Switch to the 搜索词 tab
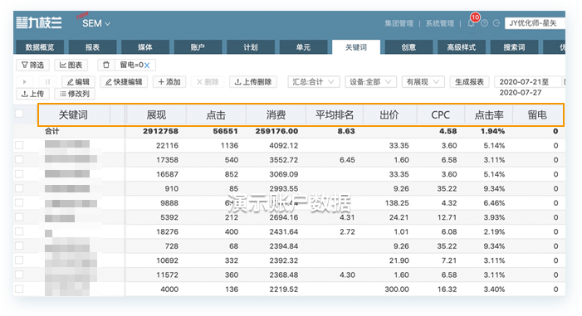 (514, 47)
